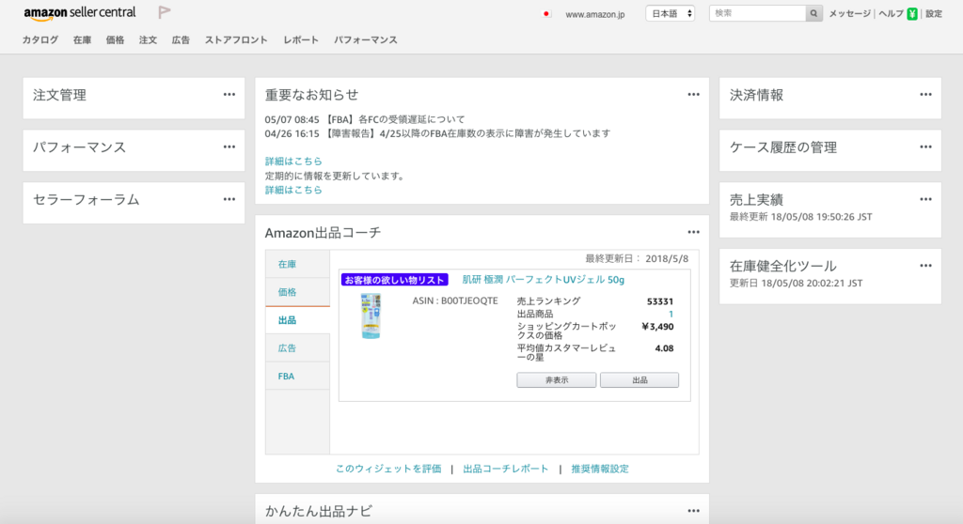Open the 在庫健全化ツール widget options menu
This screenshot has height=524, width=963.
pos(925,265)
